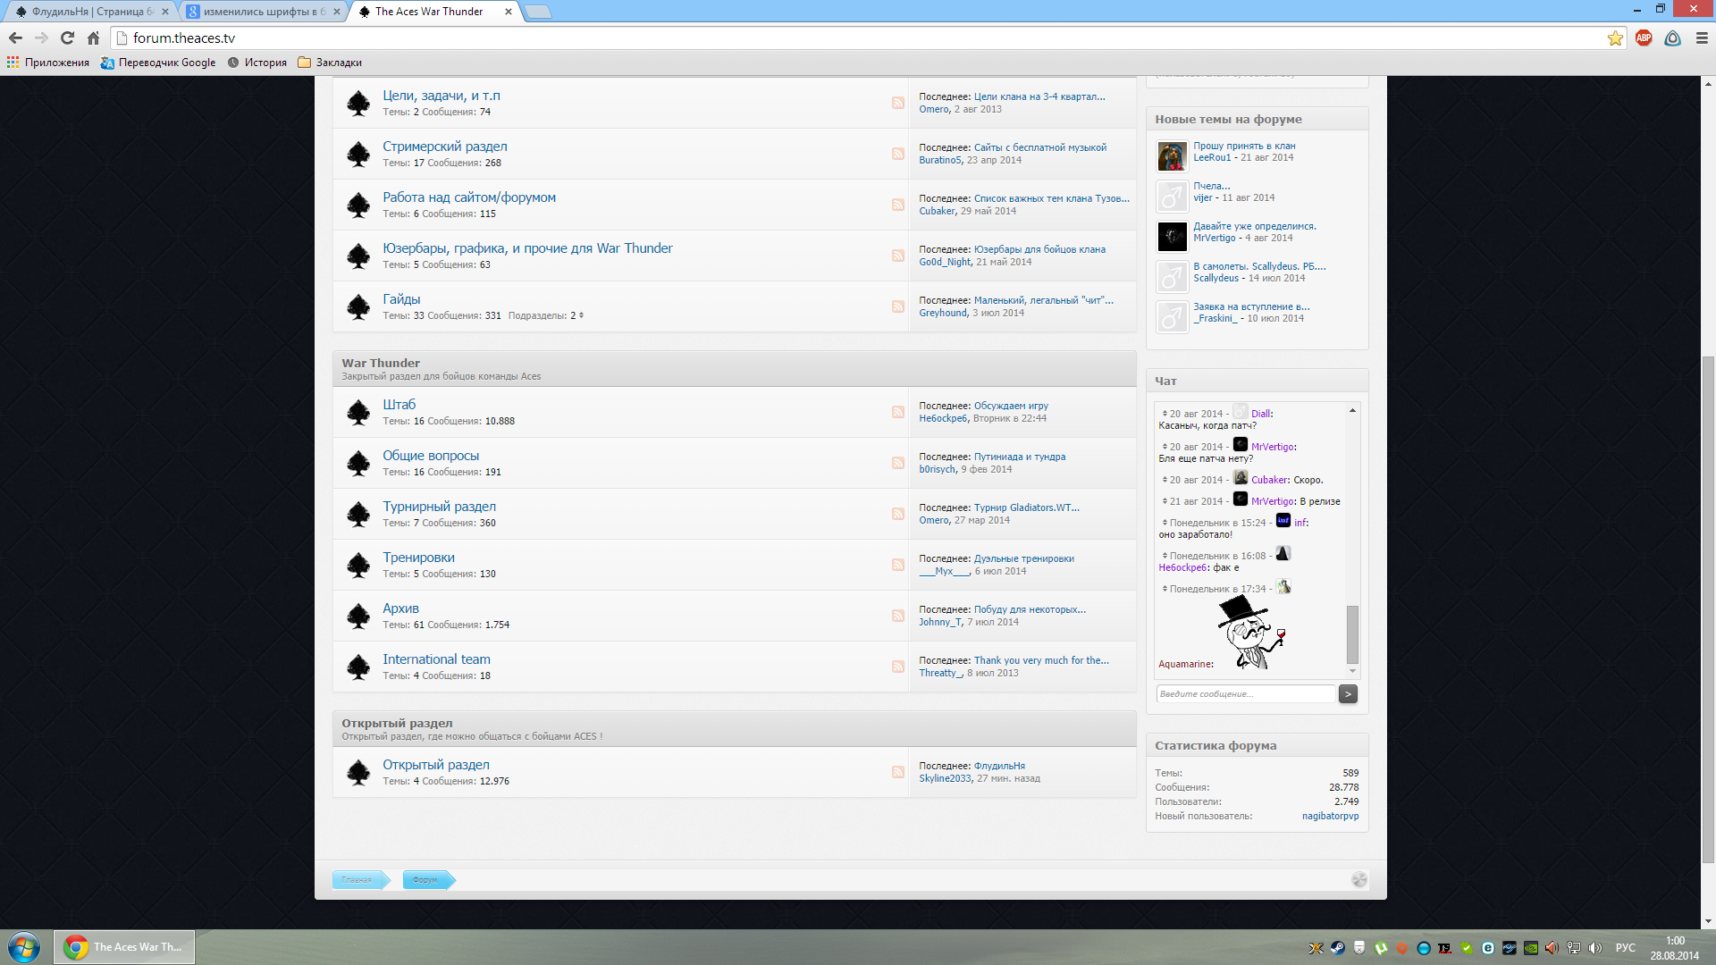Open the Турнир Gladiators.WT latest post link
Screen dimensions: 1716x965
coord(1026,508)
